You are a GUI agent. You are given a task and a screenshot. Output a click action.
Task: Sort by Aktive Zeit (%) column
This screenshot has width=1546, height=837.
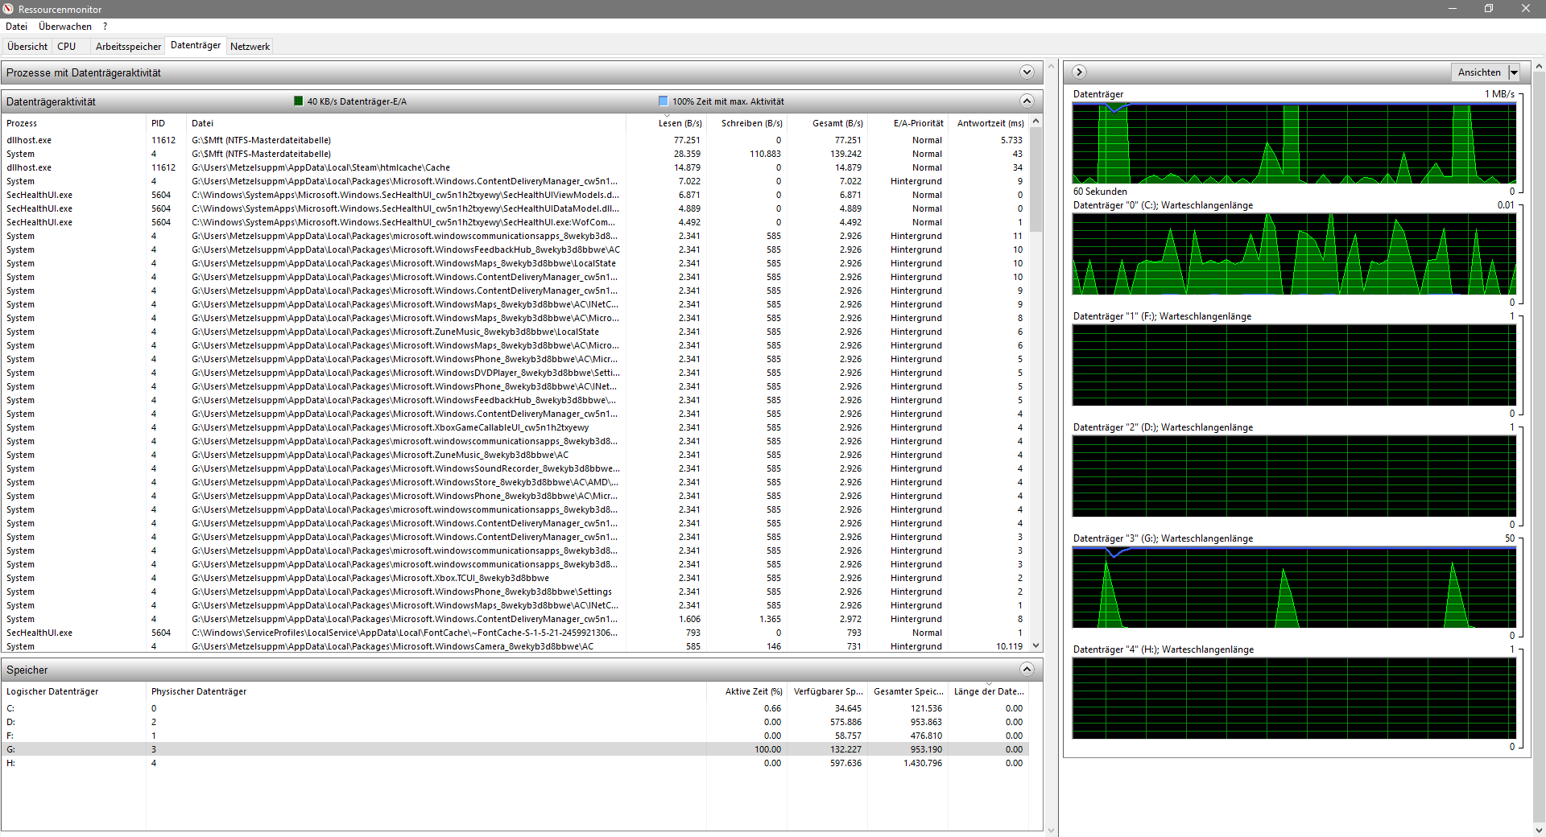[x=747, y=691]
